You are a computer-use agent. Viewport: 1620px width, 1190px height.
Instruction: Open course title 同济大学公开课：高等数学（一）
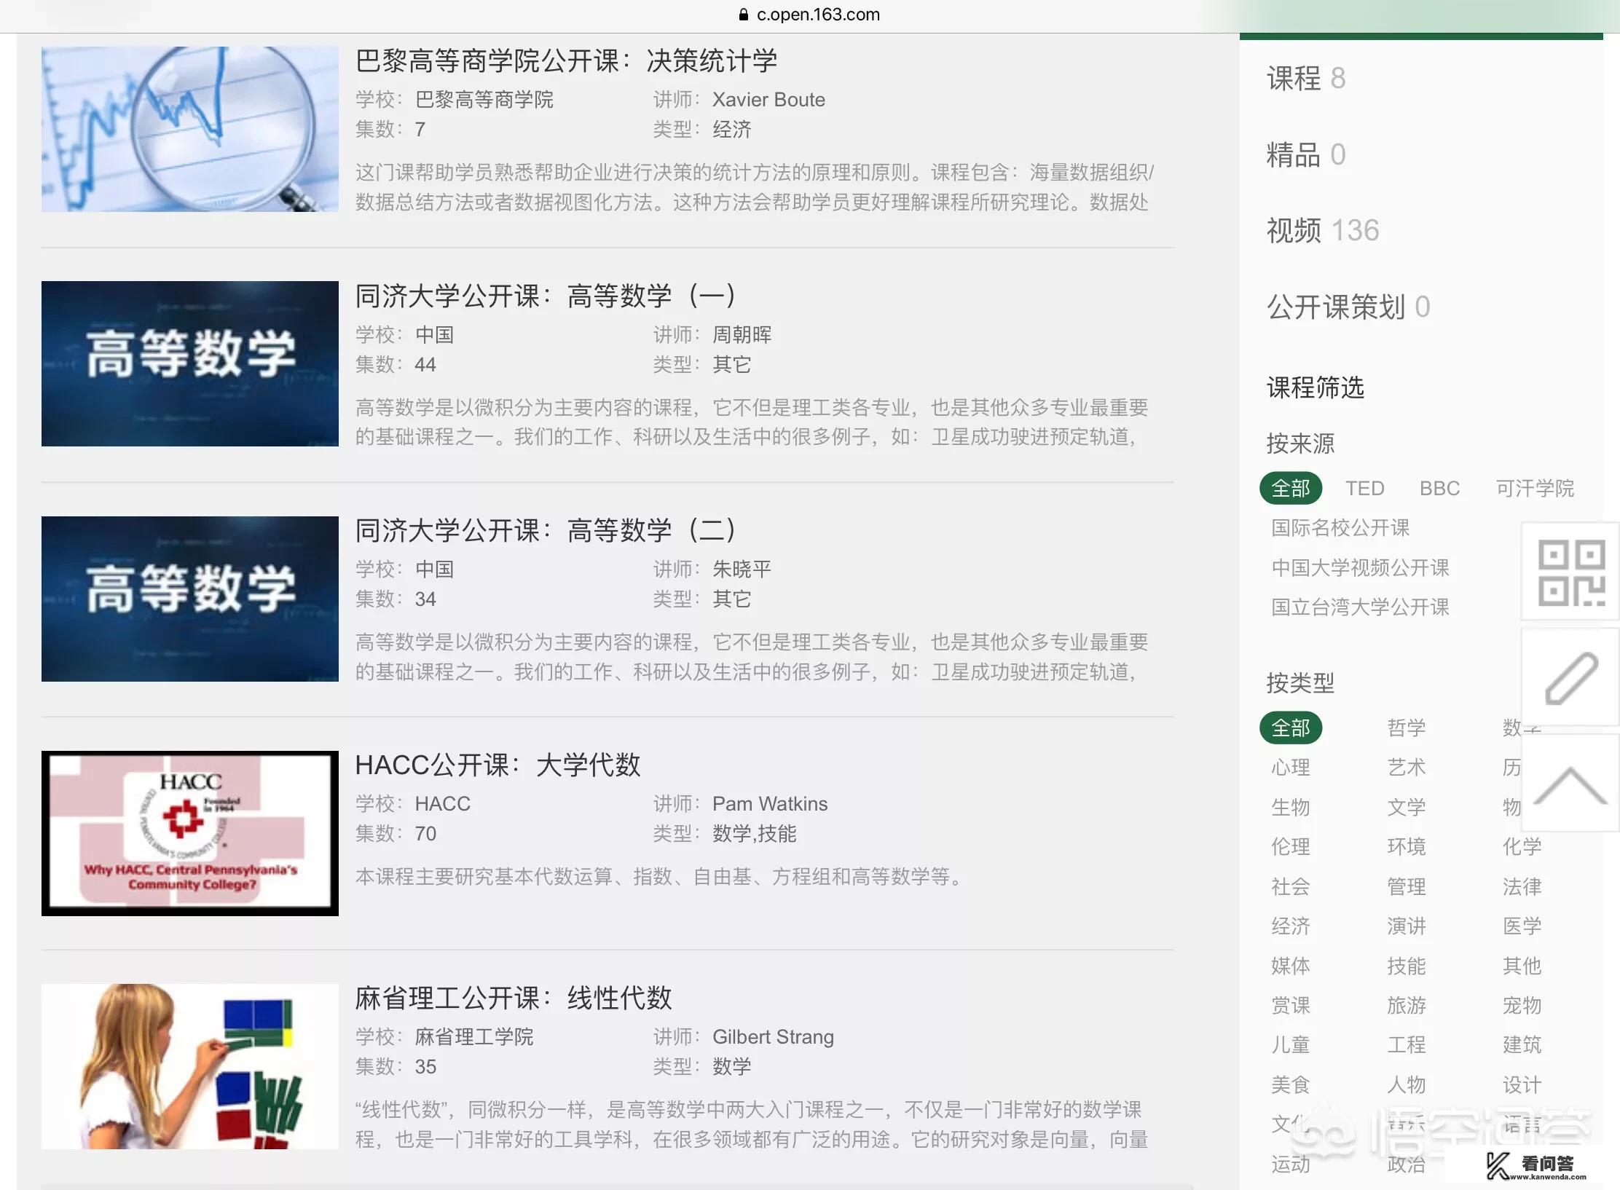pyautogui.click(x=546, y=296)
